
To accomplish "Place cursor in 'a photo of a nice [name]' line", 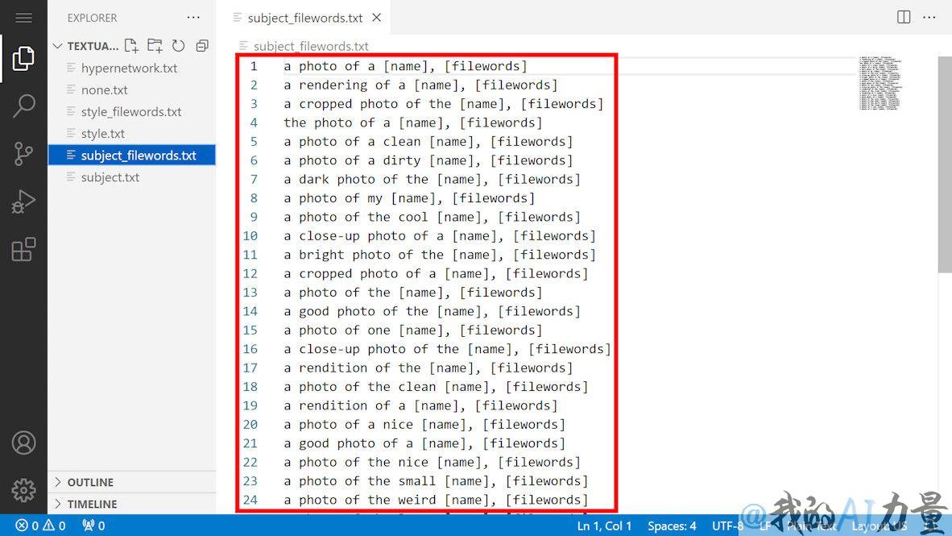I will coord(424,424).
